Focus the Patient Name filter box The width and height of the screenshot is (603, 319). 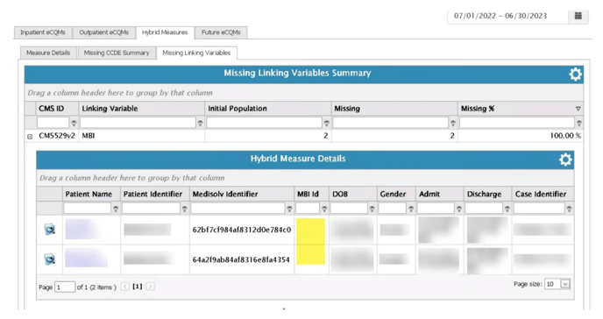pyautogui.click(x=88, y=209)
